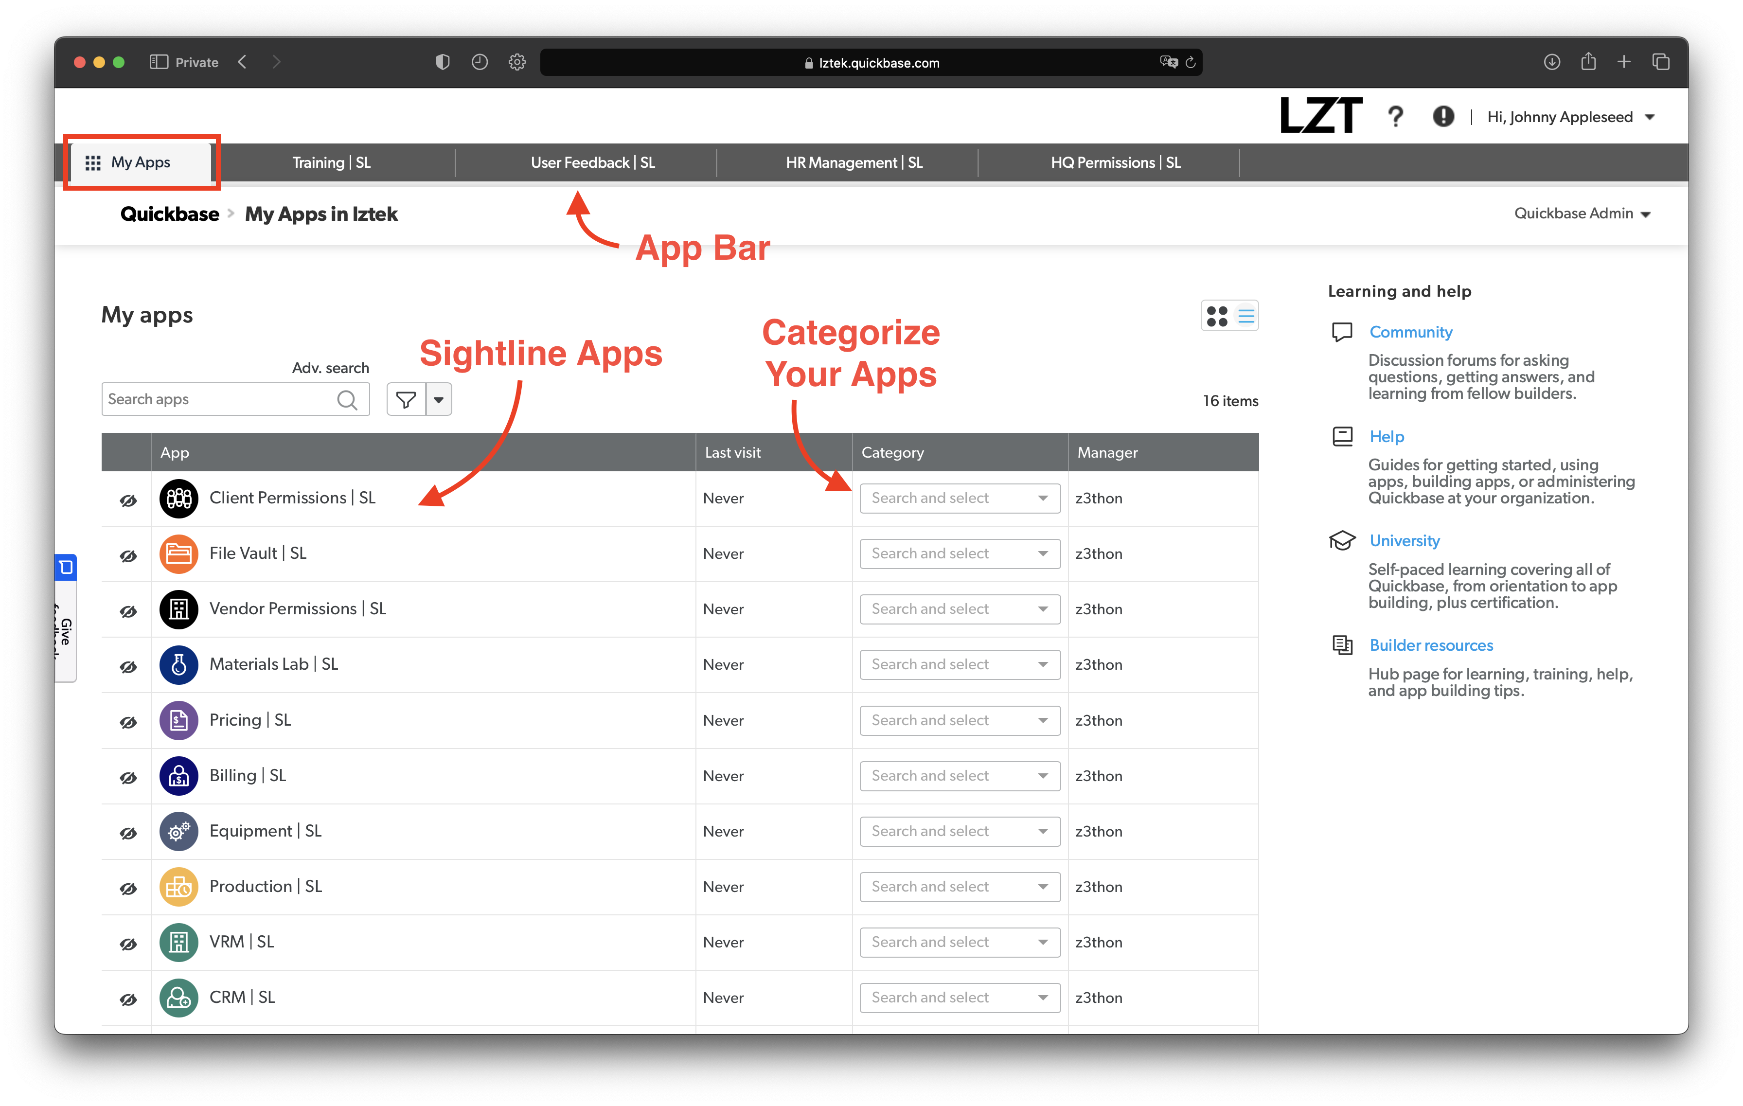Screen dimensions: 1743x1106
Task: Click the Materials Lab flask icon
Action: click(178, 664)
